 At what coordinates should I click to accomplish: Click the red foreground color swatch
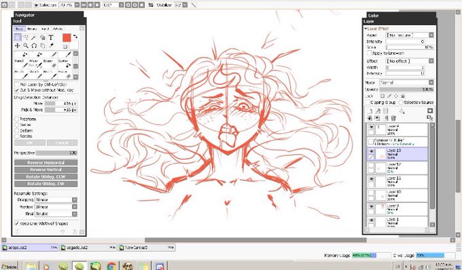pyautogui.click(x=67, y=37)
